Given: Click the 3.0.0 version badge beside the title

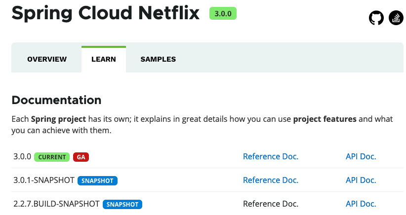Looking at the screenshot, I should point(223,13).
